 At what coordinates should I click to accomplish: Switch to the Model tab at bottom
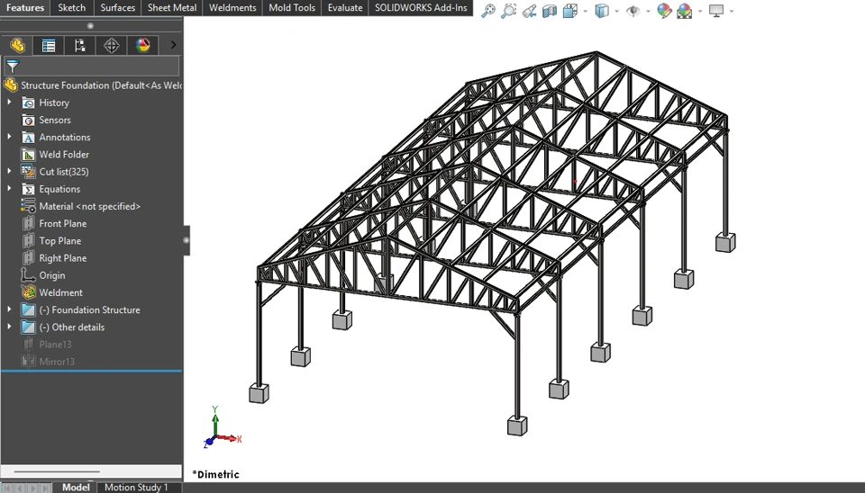click(76, 488)
